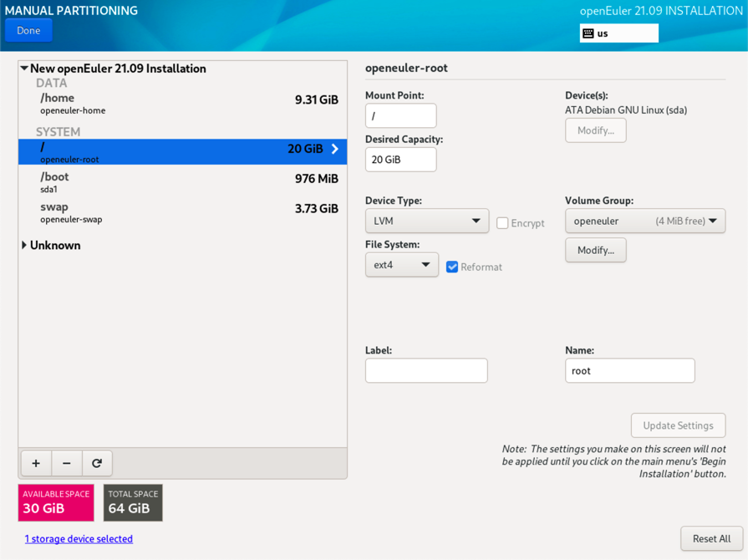Click into the Mount Point field

click(400, 116)
